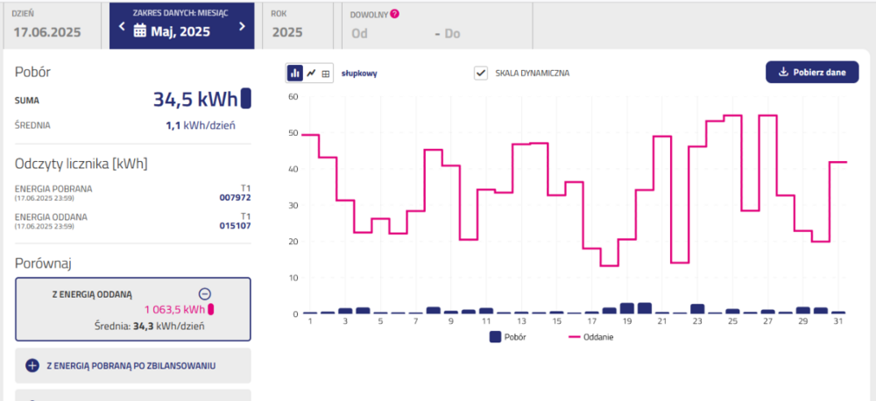Click the help question mark next to Dowolny
Screen dimensions: 876x401
pos(395,14)
